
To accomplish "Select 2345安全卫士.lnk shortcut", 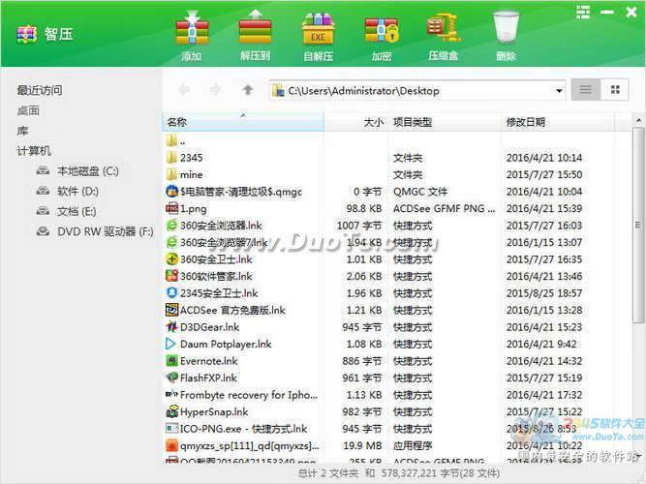I will click(212, 293).
